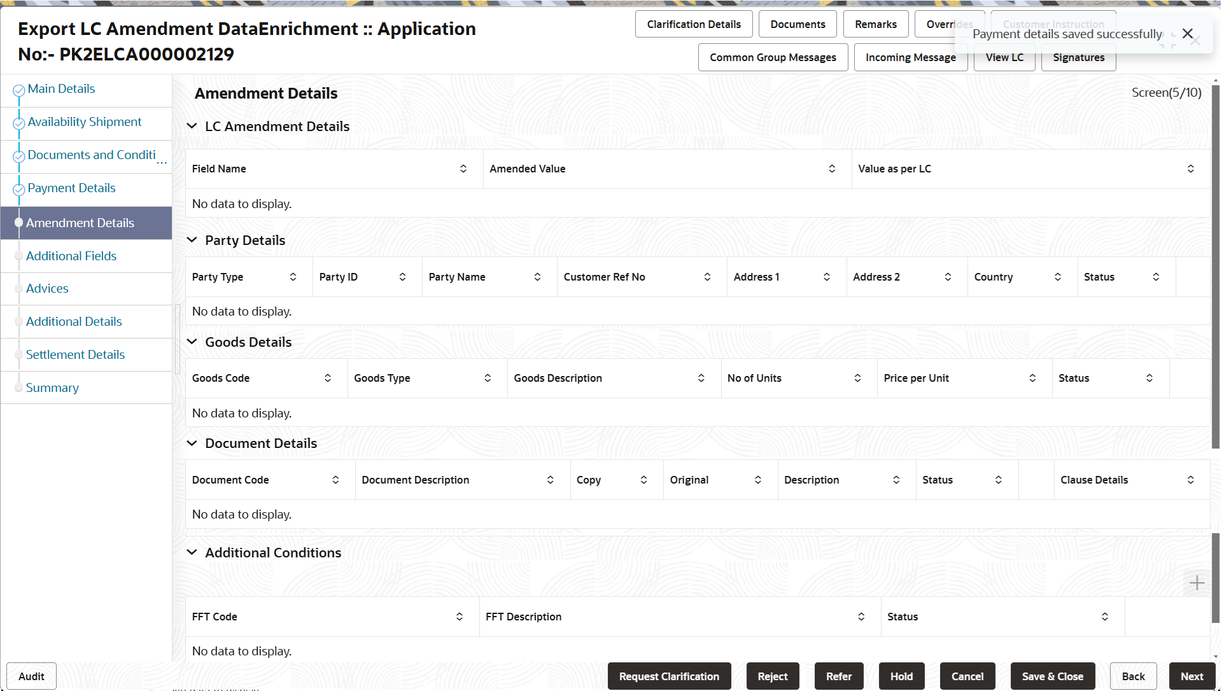Click the sort icon on Field Name column
The width and height of the screenshot is (1222, 691).
point(463,169)
